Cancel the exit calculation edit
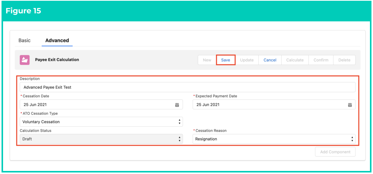 click(x=270, y=60)
